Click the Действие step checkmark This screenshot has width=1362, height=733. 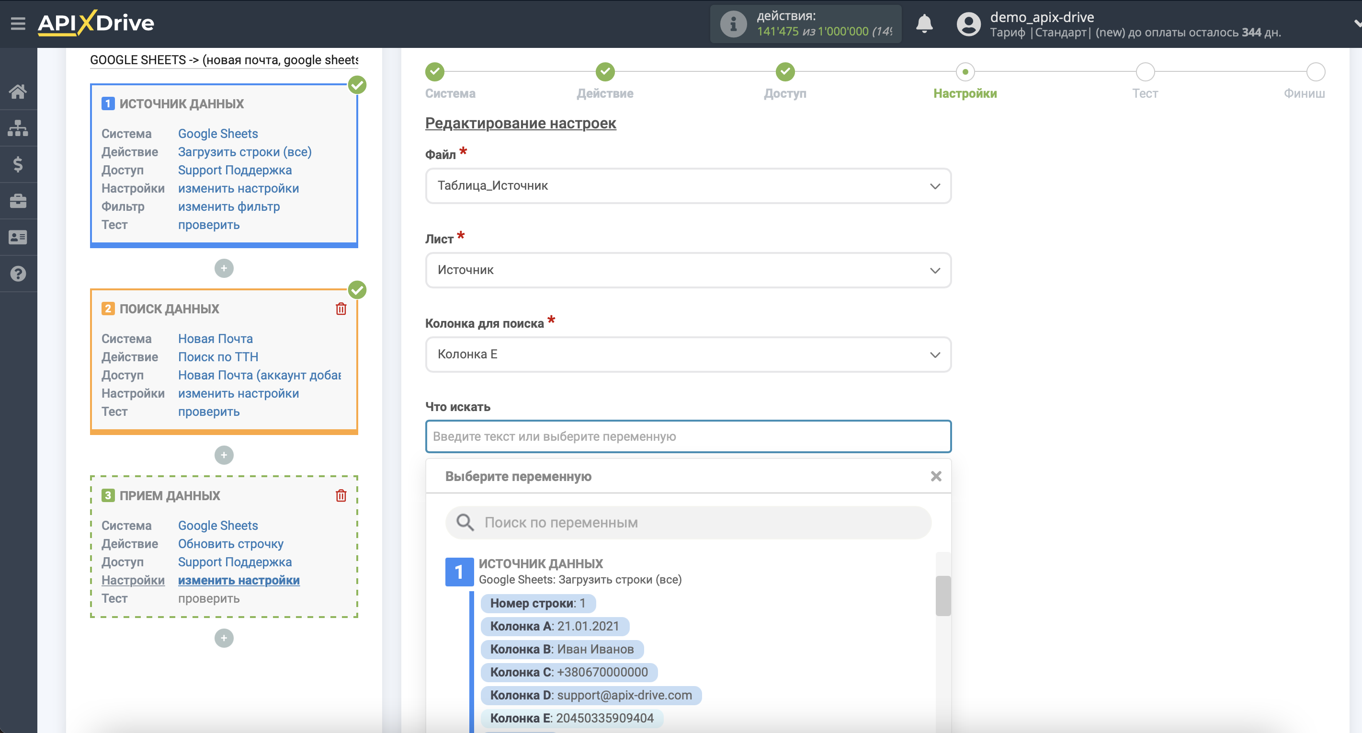(x=605, y=71)
